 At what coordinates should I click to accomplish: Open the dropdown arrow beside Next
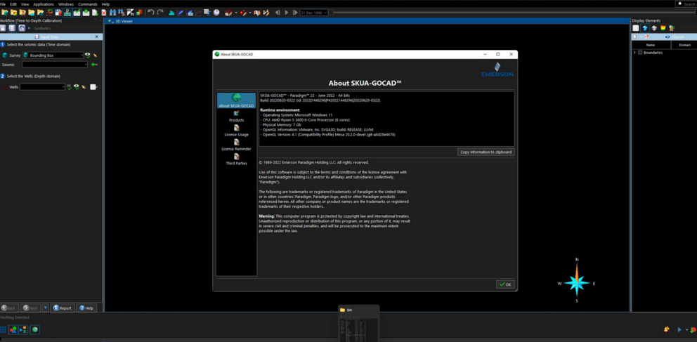pyautogui.click(x=46, y=308)
